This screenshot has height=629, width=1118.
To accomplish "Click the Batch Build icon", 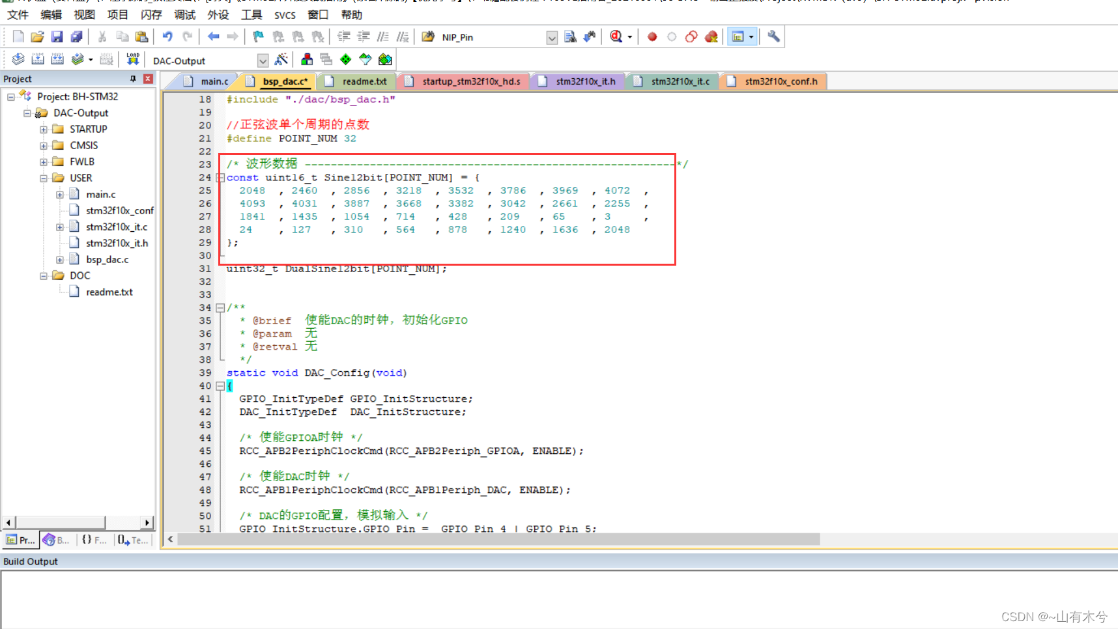I will click(x=77, y=60).
